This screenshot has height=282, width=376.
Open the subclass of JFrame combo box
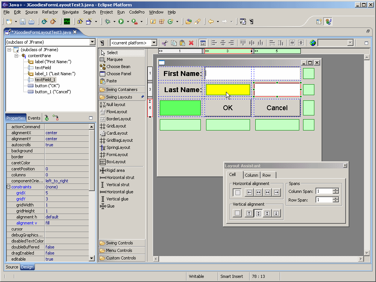tap(92, 42)
